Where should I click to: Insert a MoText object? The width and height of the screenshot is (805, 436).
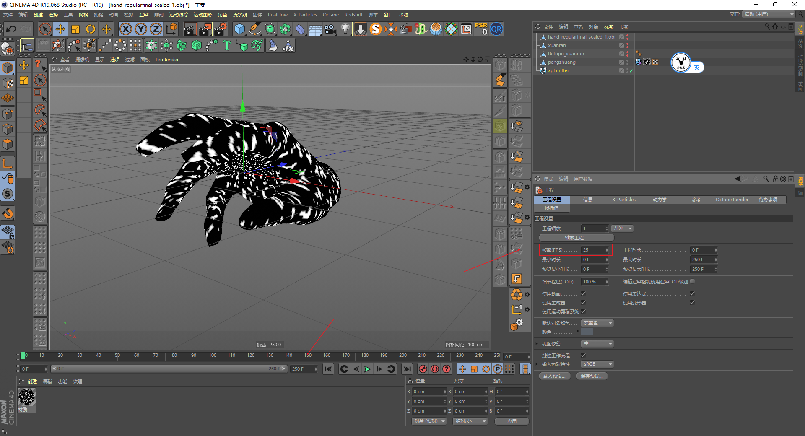tap(227, 45)
